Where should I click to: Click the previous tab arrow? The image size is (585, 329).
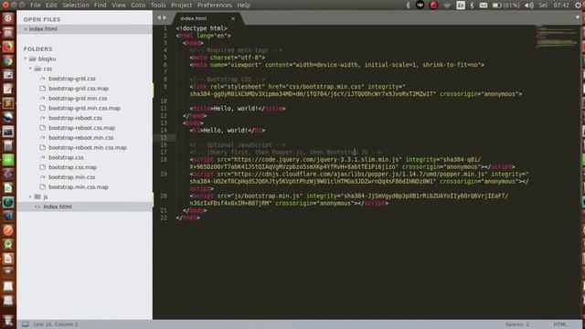pos(159,17)
